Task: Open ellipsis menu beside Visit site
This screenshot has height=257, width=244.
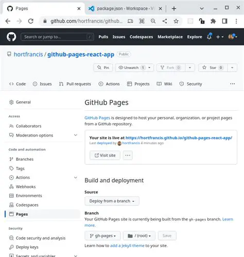Action: [x=128, y=156]
